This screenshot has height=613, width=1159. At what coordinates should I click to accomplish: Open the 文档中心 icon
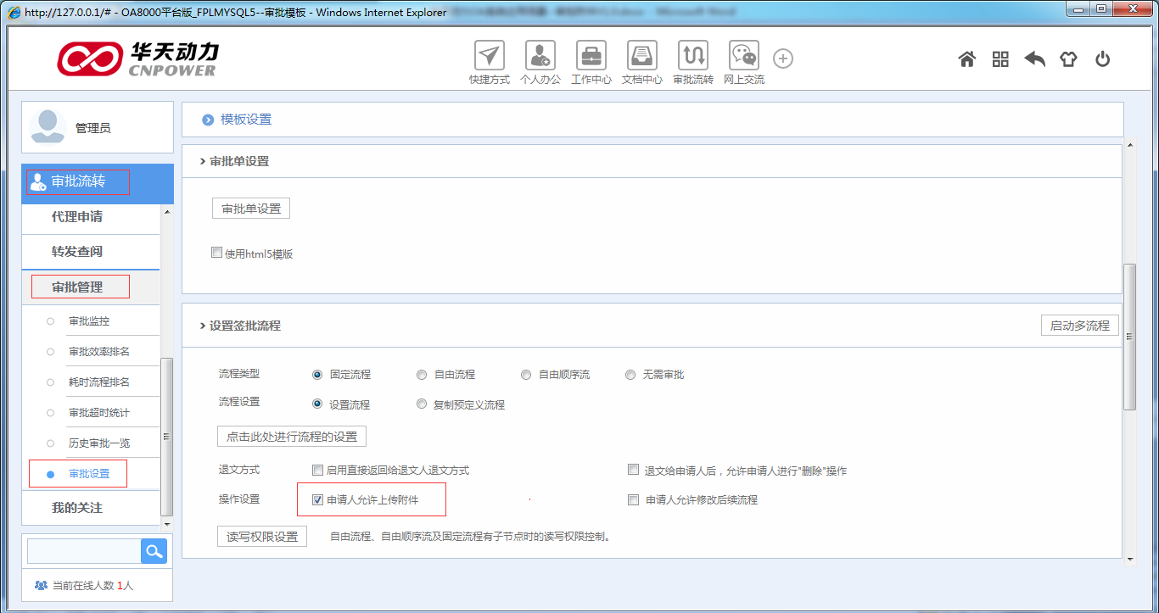coord(642,56)
